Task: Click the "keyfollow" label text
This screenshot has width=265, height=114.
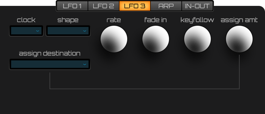Action: point(197,20)
